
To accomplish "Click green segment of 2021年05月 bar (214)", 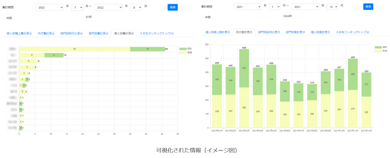I will pos(271,80).
